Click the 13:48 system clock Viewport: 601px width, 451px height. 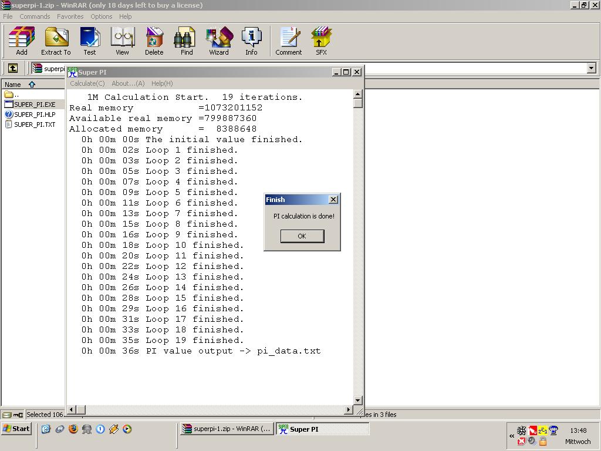click(578, 430)
